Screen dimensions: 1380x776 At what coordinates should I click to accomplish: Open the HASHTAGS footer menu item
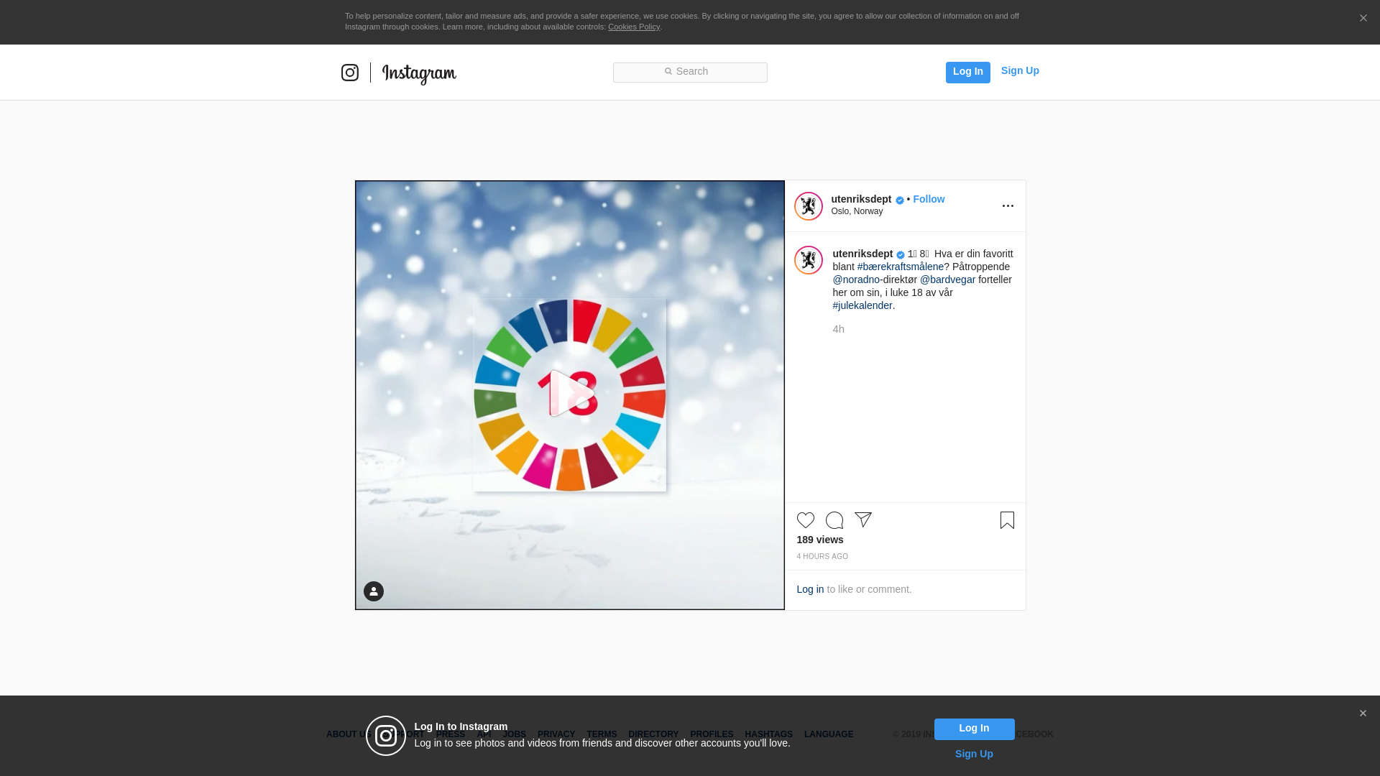tap(768, 734)
